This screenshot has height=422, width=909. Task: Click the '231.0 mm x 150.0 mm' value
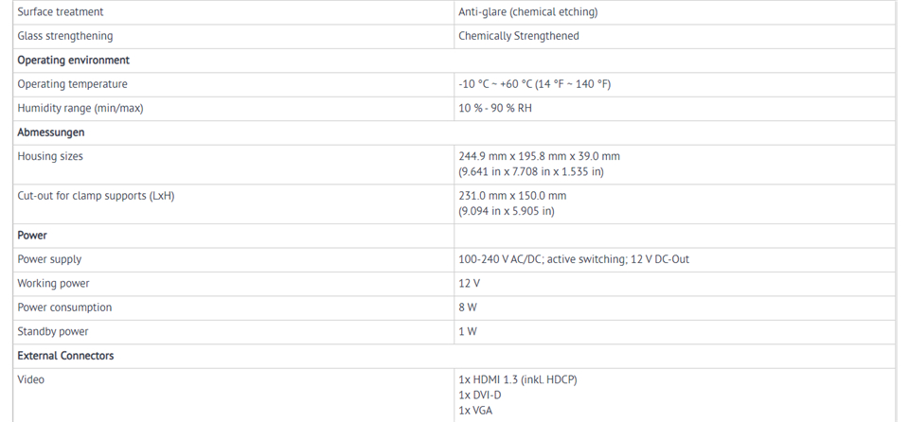coord(511,196)
